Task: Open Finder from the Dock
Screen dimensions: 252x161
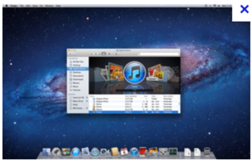Action: 46,152
